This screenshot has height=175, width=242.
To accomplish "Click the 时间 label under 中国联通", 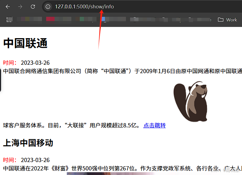I will pyautogui.click(x=10, y=63).
